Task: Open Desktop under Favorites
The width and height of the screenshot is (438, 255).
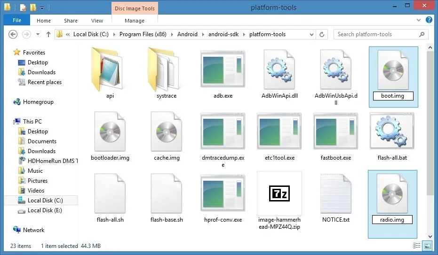Action: [38, 62]
